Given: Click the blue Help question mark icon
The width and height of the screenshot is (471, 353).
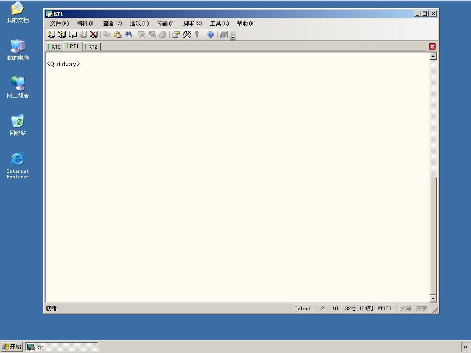Looking at the screenshot, I should coord(211,34).
